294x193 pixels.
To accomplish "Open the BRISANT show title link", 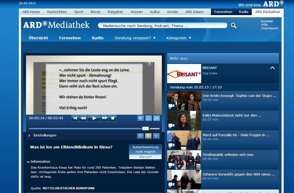I will [x=210, y=68].
